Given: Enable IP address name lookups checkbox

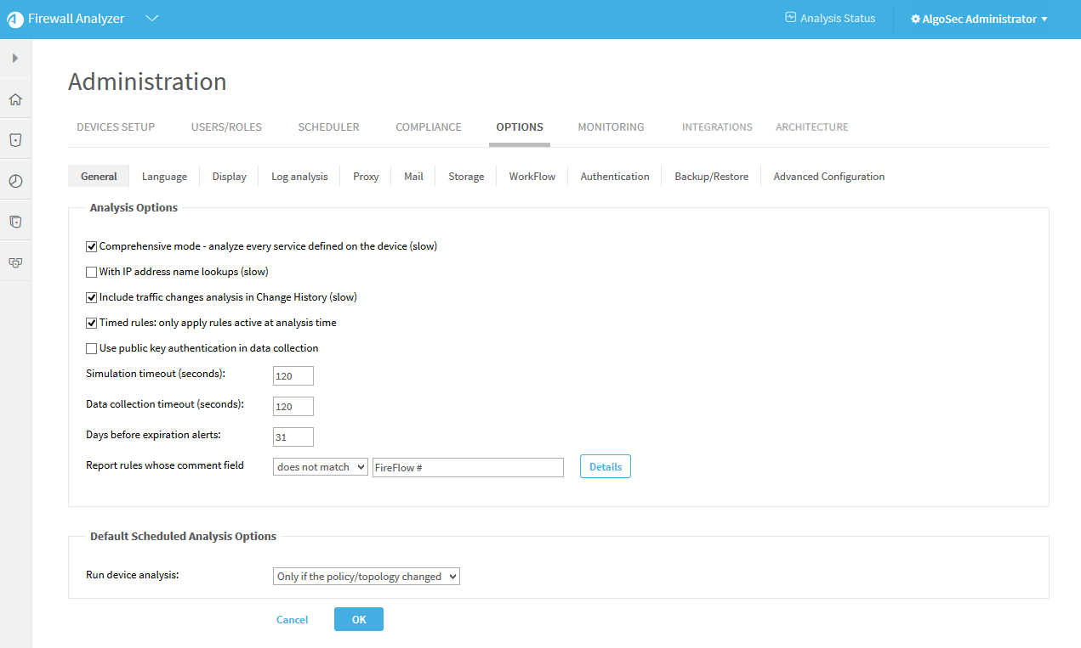Looking at the screenshot, I should click(92, 273).
